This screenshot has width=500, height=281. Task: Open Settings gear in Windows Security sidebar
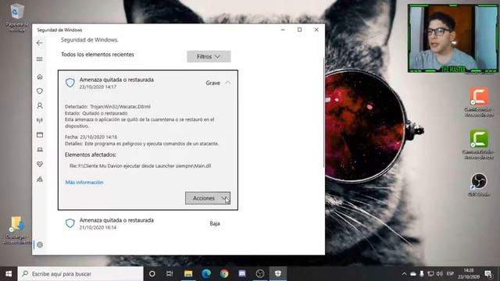coord(40,244)
